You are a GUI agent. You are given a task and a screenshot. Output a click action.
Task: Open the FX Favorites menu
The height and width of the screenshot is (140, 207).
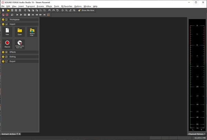point(67,6)
